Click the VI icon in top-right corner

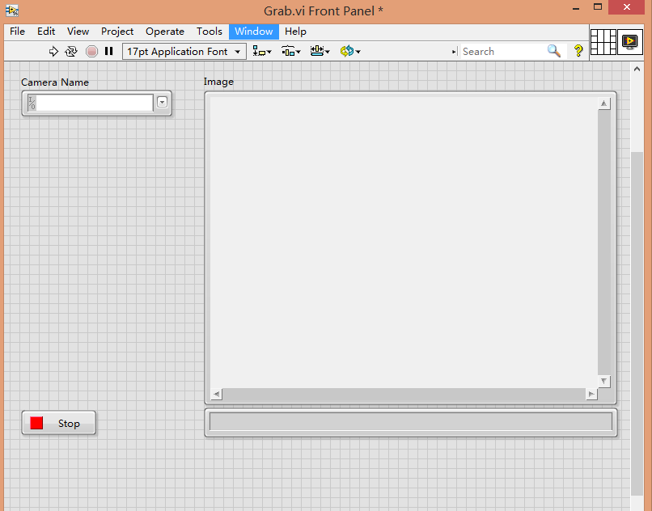(x=629, y=41)
